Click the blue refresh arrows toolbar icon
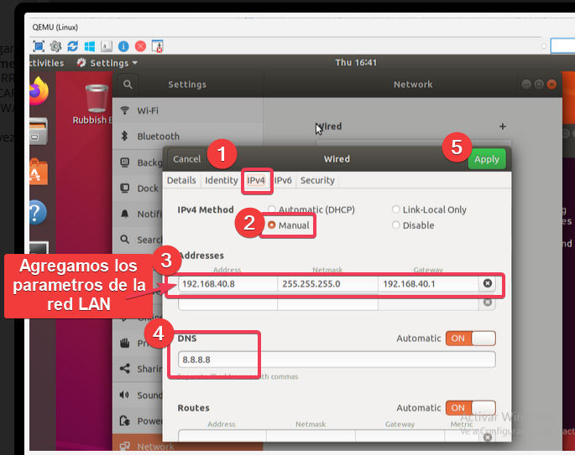Viewport: 575px width, 455px height. (73, 46)
